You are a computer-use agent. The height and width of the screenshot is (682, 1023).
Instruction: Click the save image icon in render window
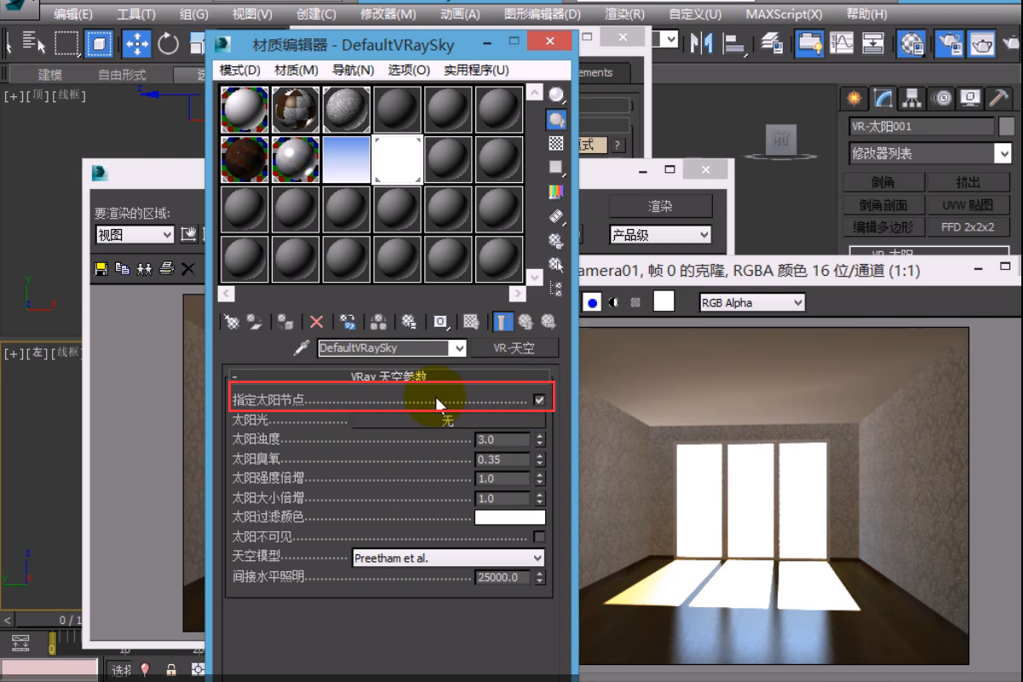101,269
